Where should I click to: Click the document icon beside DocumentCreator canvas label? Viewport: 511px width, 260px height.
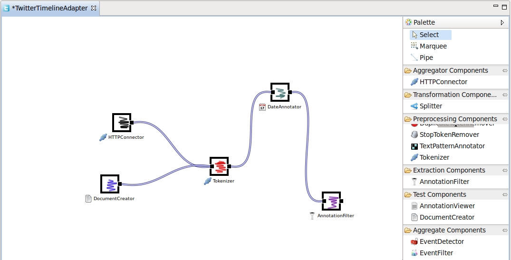(88, 198)
